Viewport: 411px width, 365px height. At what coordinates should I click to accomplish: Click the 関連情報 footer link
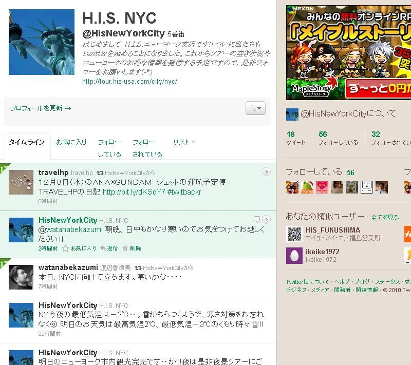(366, 290)
